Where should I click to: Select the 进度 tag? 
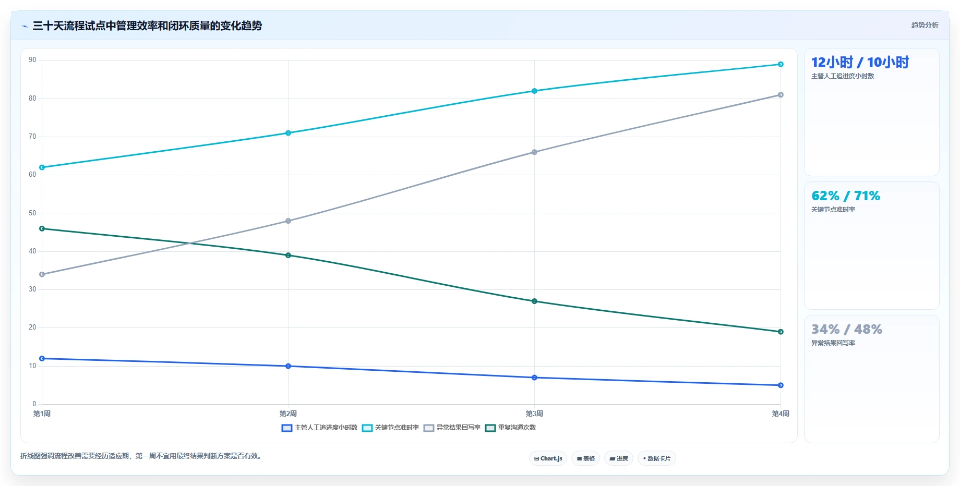pos(619,458)
